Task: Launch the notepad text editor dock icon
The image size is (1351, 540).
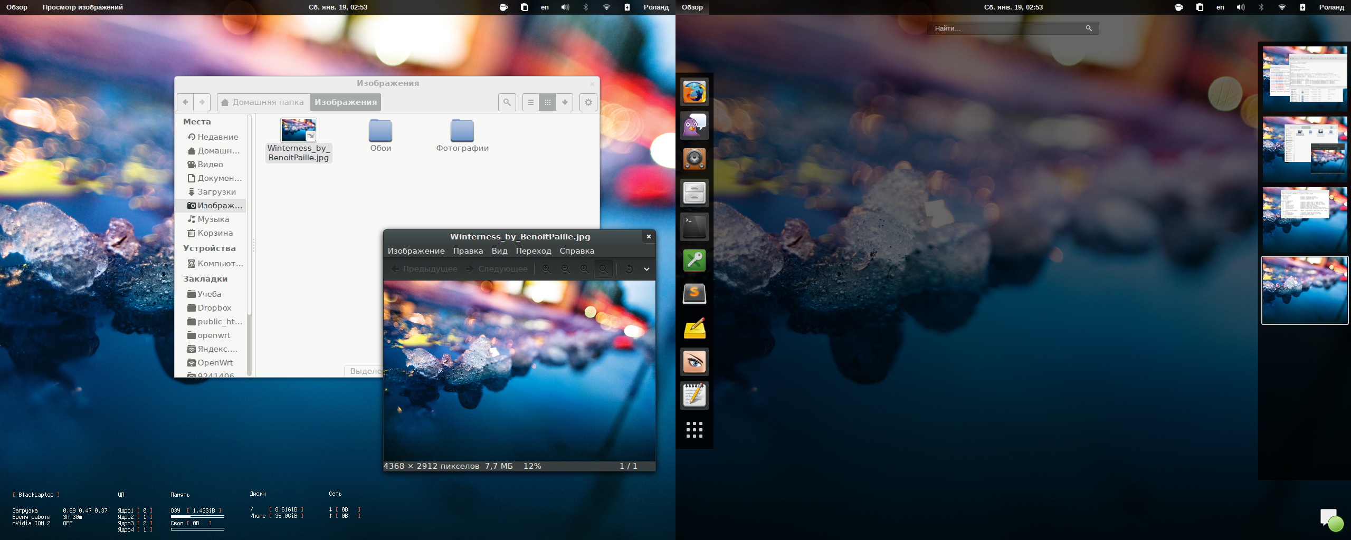Action: tap(694, 396)
